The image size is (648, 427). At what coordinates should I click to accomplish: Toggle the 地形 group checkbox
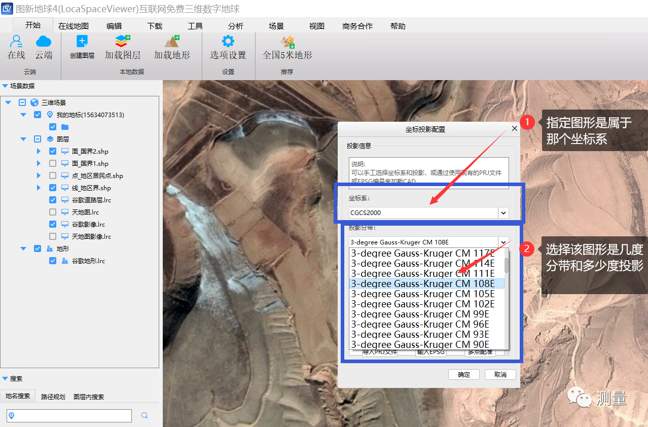coord(38,248)
